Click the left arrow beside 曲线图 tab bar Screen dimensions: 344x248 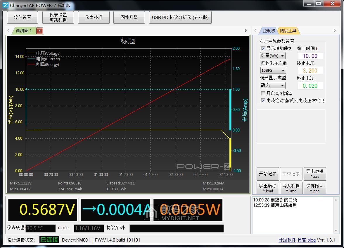[8, 30]
